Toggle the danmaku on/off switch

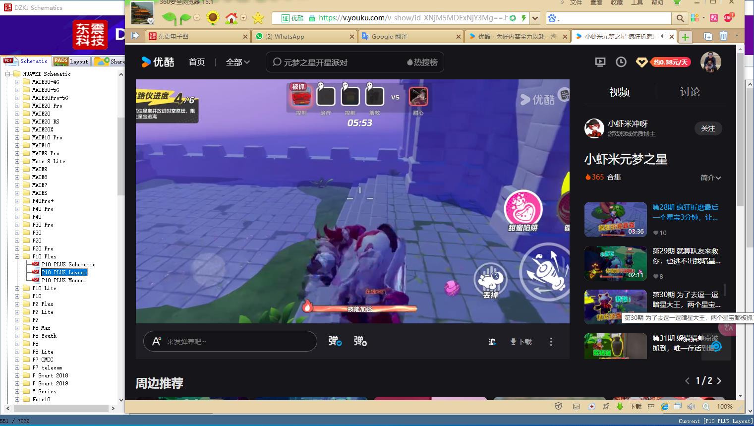pyautogui.click(x=335, y=341)
